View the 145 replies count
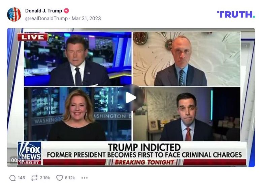Screen dimensions: 262x188 (22, 178)
